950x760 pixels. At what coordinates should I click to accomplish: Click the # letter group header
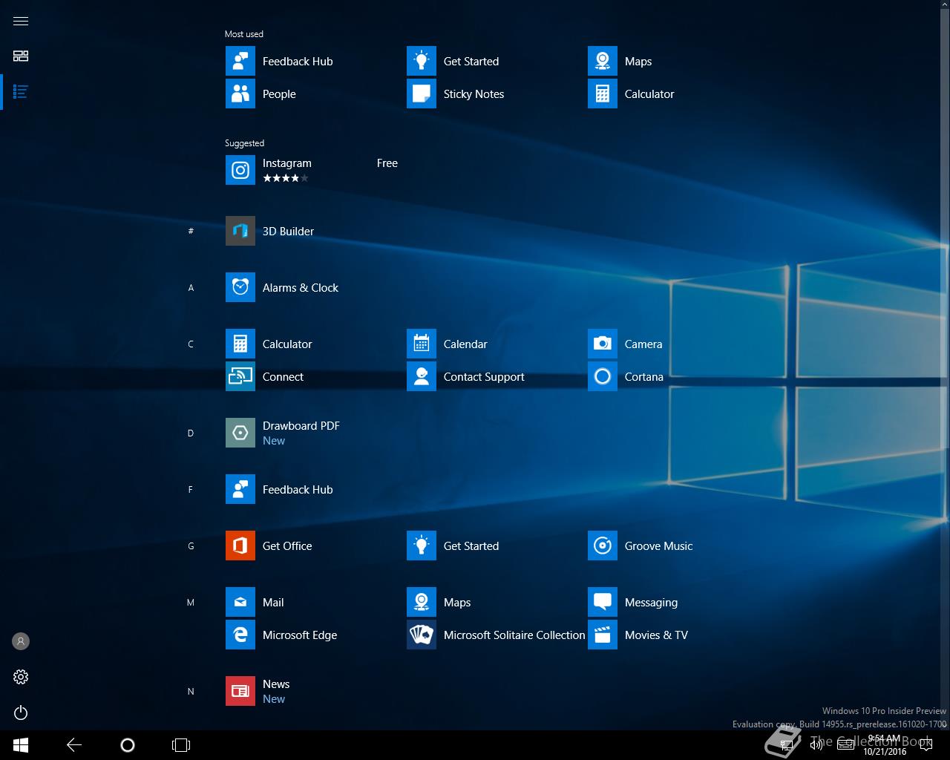(191, 231)
